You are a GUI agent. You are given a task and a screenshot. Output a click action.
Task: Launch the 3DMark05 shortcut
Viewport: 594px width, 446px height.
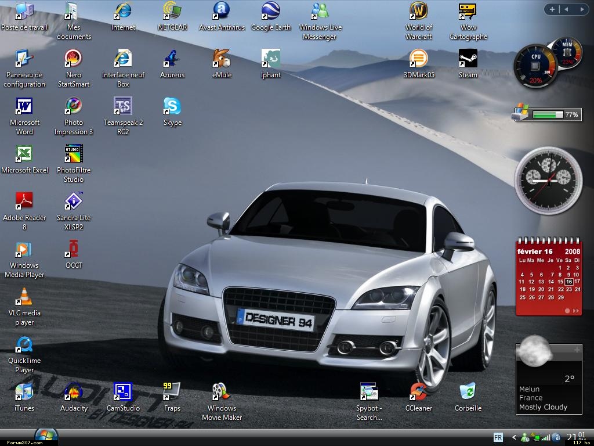click(x=419, y=59)
